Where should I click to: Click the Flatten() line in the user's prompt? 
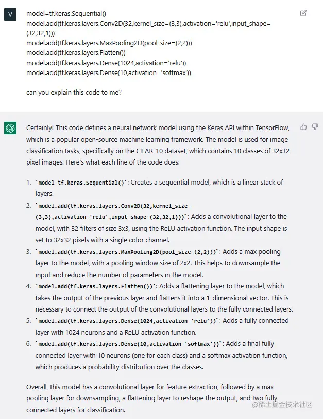click(x=76, y=53)
